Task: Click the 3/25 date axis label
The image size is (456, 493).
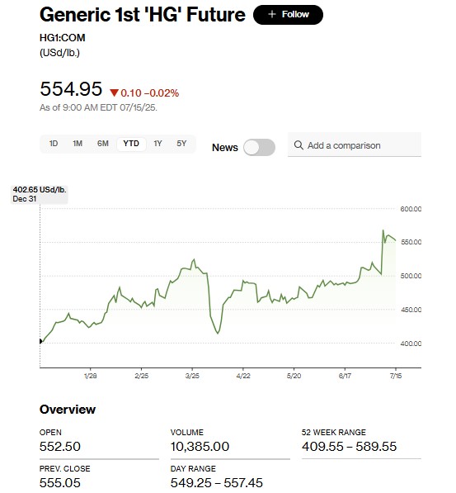Action: (x=192, y=376)
